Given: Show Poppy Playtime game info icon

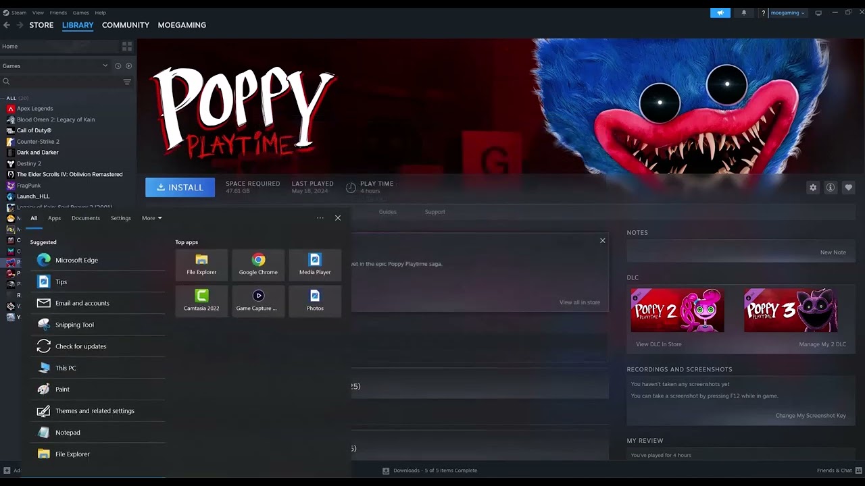Looking at the screenshot, I should 831,188.
